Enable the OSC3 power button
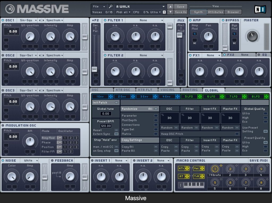The image size is (272, 203). (x=3, y=90)
